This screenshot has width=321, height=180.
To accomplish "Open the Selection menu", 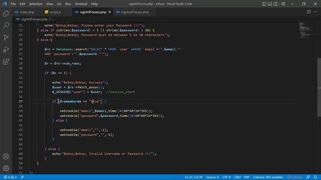I will click(x=36, y=4).
